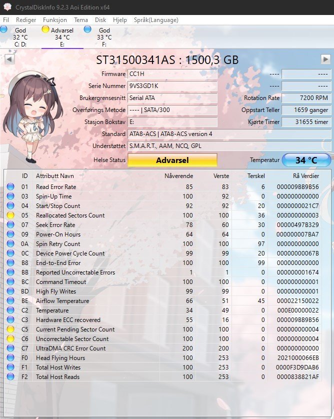Click raw value 0000838821AF of Total Host Reads

(297, 377)
